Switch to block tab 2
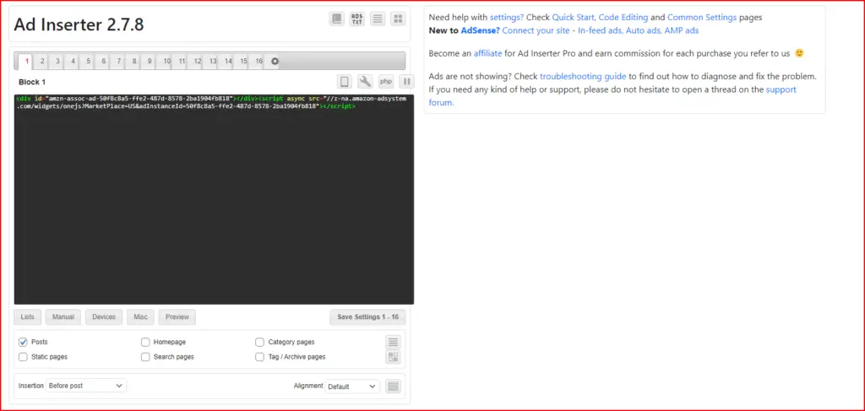Image resolution: width=865 pixels, height=411 pixels. [42, 62]
